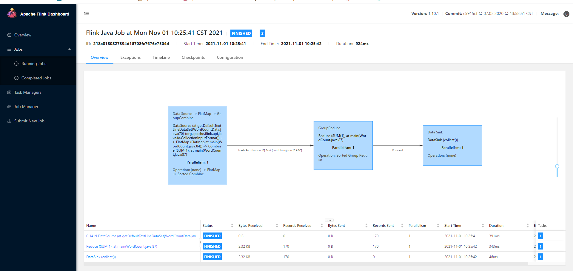Sort table by Bytes Sent

click(366, 226)
